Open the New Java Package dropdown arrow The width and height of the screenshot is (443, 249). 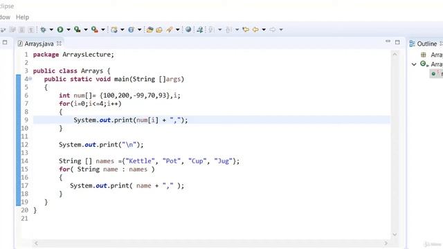tap(123, 29)
